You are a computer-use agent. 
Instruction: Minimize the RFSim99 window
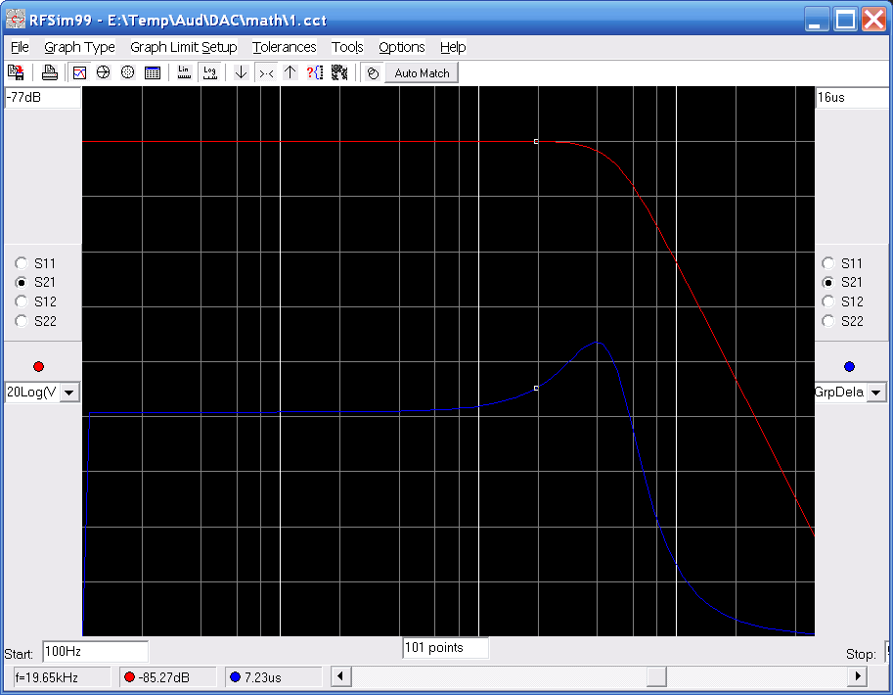[x=817, y=20]
